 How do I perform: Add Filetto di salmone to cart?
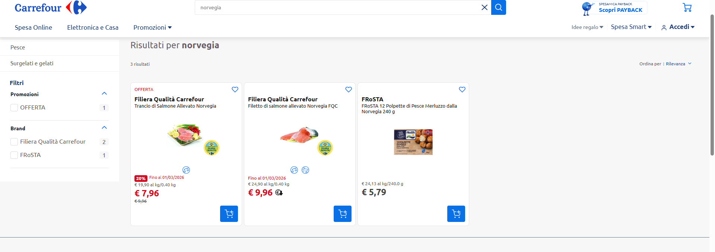pos(343,214)
